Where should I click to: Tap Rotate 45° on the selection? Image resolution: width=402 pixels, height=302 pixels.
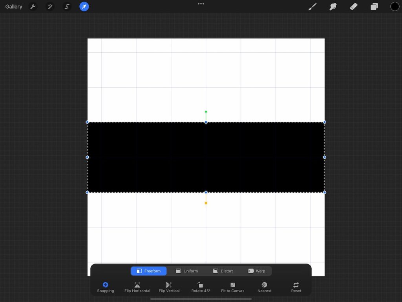(200, 287)
